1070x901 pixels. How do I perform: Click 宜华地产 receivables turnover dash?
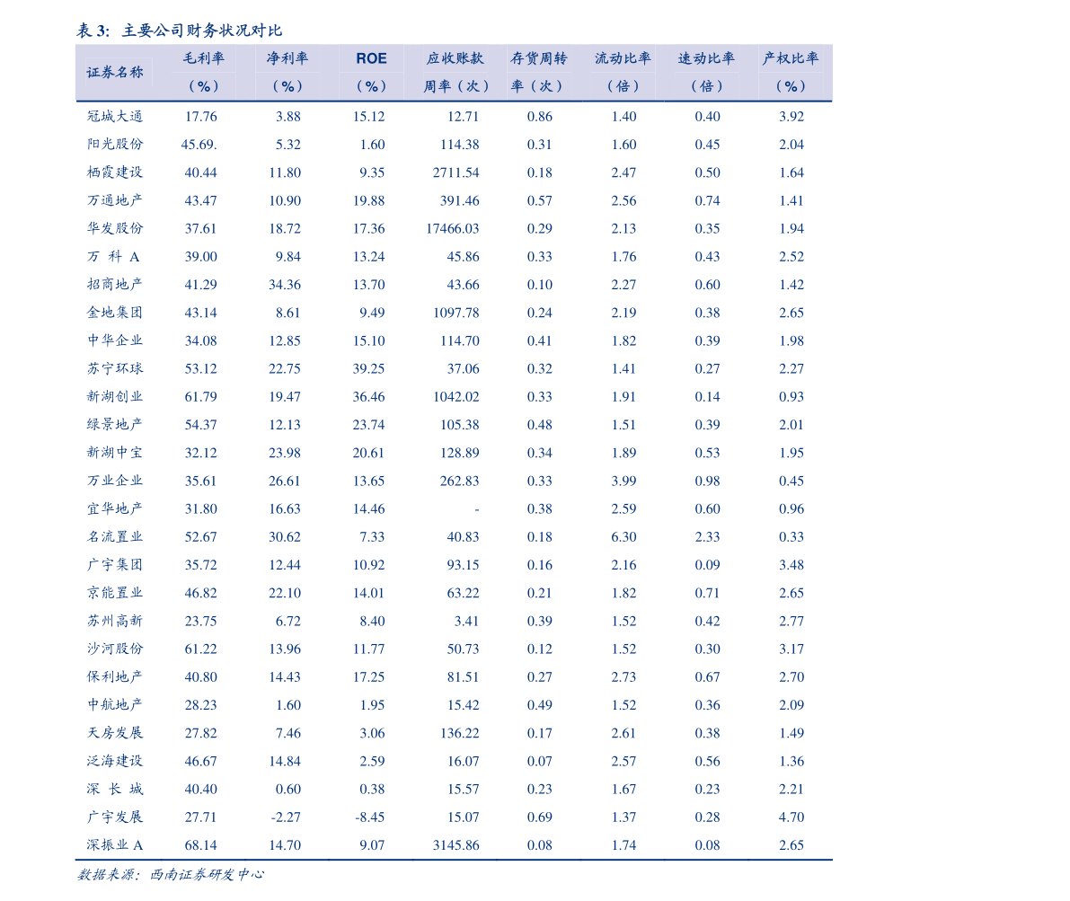[476, 509]
